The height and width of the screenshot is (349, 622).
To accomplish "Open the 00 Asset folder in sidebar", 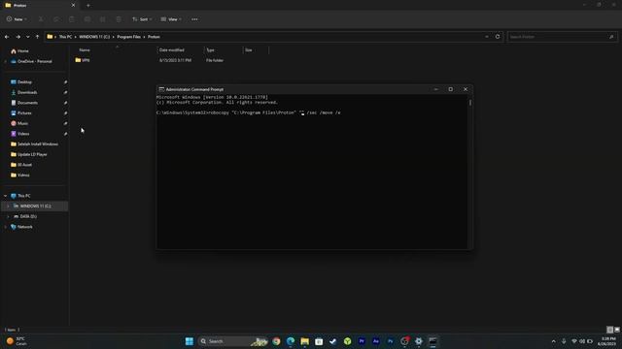I will [x=24, y=165].
